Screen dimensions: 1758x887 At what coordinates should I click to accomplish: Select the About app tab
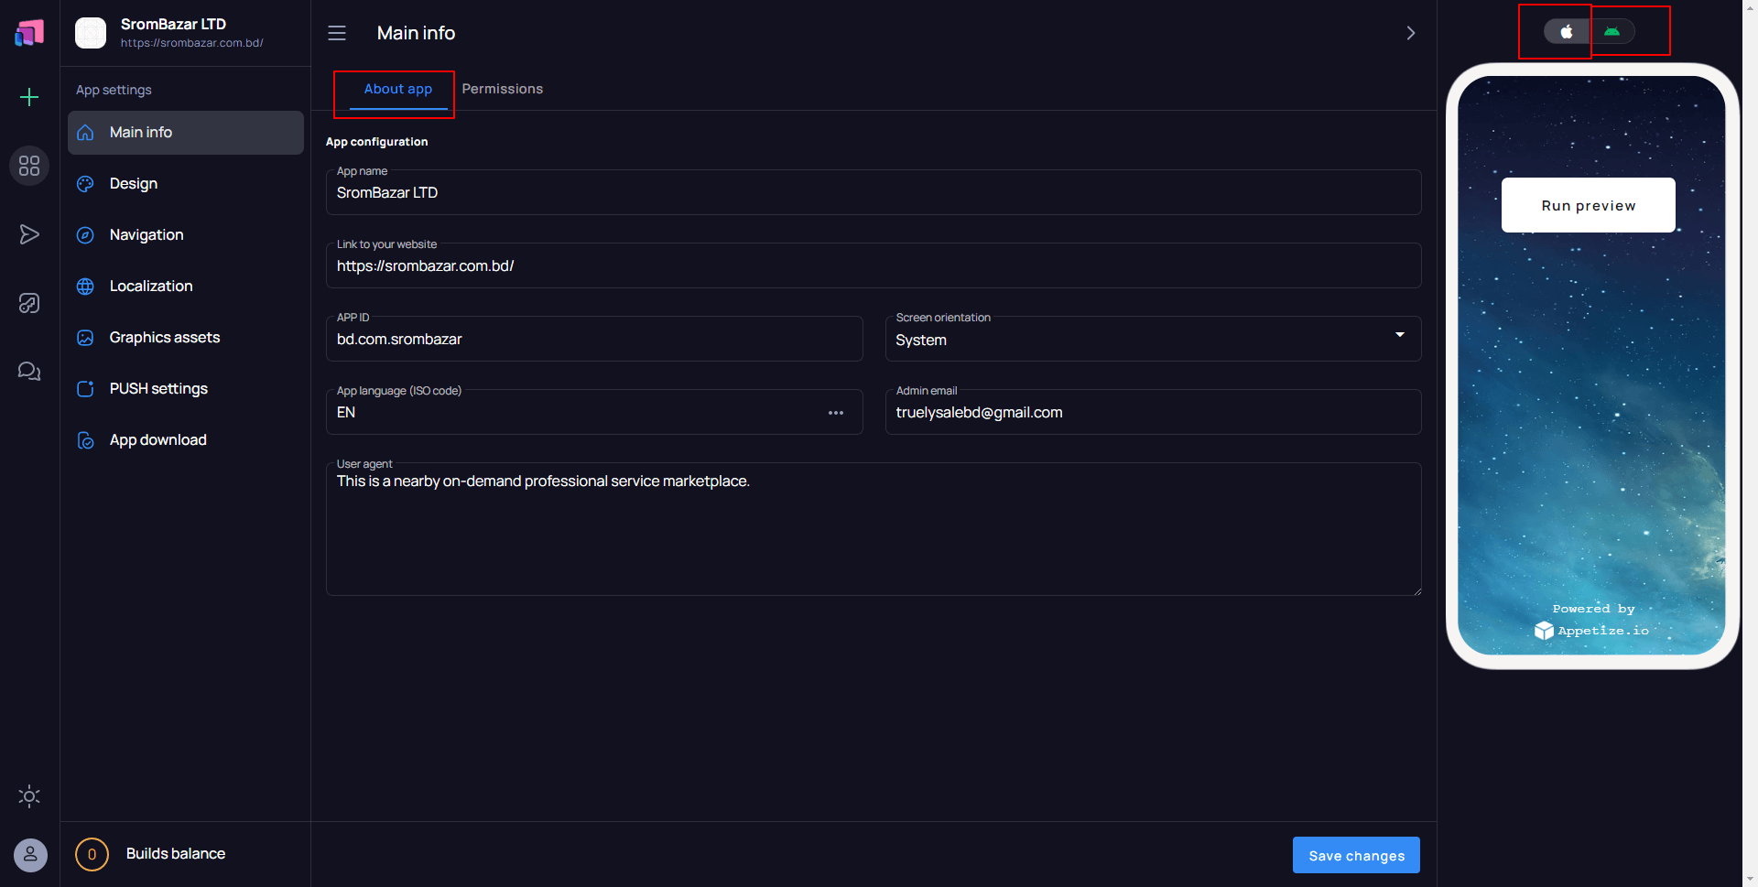click(x=397, y=89)
